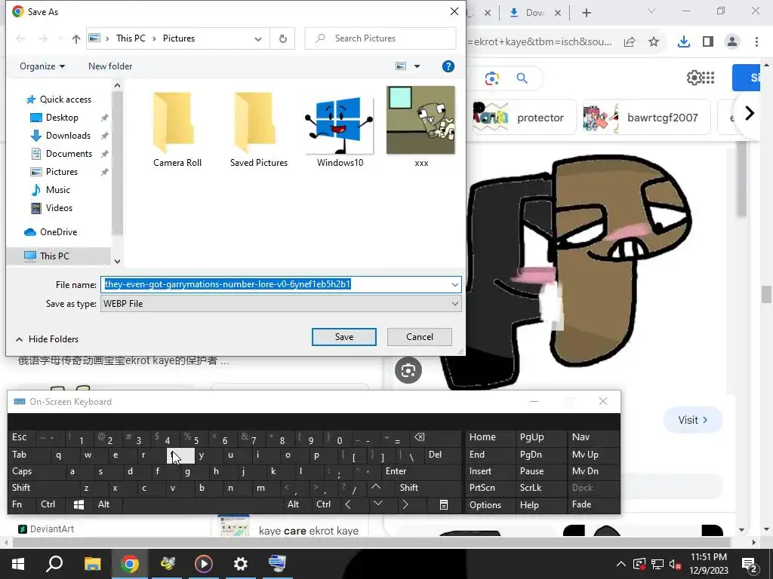
Task: Click the File name text field
Action: (275, 284)
